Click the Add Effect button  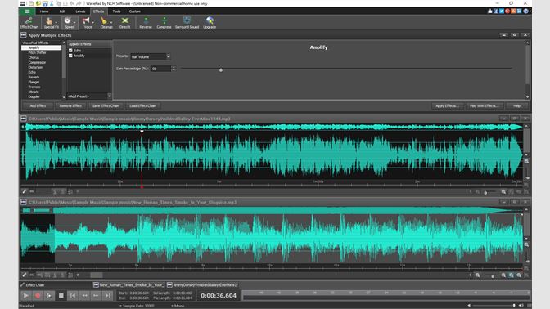(x=38, y=105)
